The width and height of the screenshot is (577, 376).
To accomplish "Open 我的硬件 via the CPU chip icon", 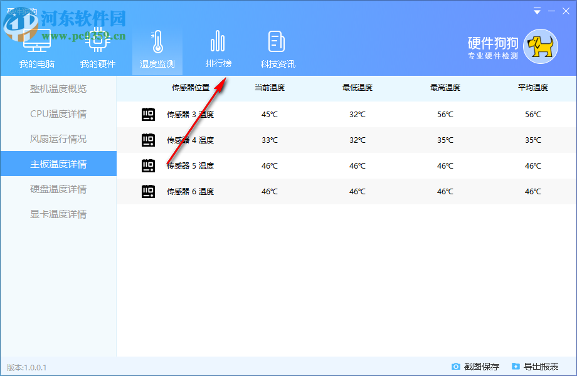I will click(x=97, y=39).
